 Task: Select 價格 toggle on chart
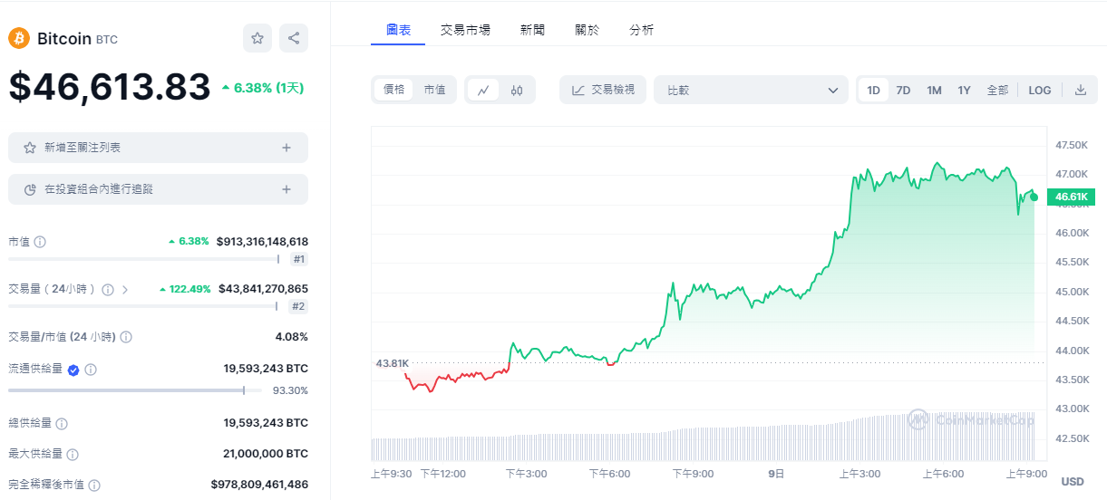click(x=393, y=90)
